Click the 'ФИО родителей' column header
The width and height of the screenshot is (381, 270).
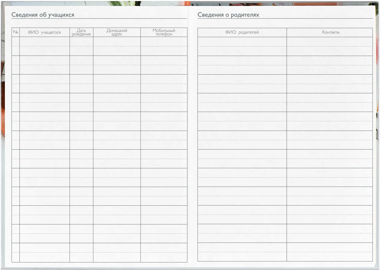[x=242, y=32]
